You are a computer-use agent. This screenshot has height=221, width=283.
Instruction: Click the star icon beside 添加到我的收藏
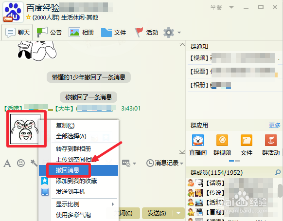click(45, 181)
